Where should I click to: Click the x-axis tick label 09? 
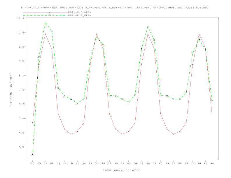click(52, 163)
